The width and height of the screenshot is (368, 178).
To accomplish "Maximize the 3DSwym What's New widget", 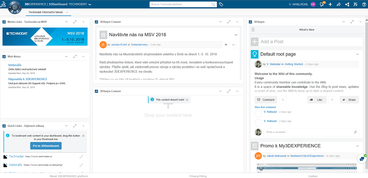I will pyautogui.click(x=352, y=22).
